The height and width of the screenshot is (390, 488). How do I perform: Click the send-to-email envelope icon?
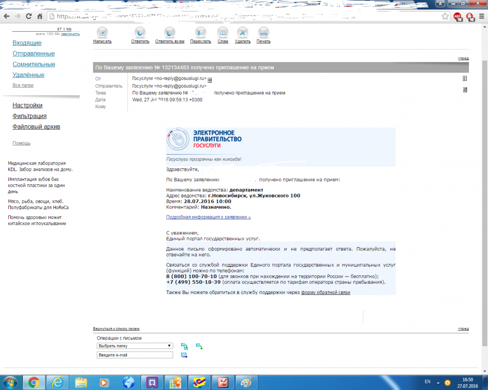click(x=184, y=355)
